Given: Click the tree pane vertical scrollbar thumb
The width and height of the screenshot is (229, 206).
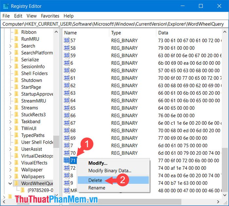Looking at the screenshot, I should (56, 142).
